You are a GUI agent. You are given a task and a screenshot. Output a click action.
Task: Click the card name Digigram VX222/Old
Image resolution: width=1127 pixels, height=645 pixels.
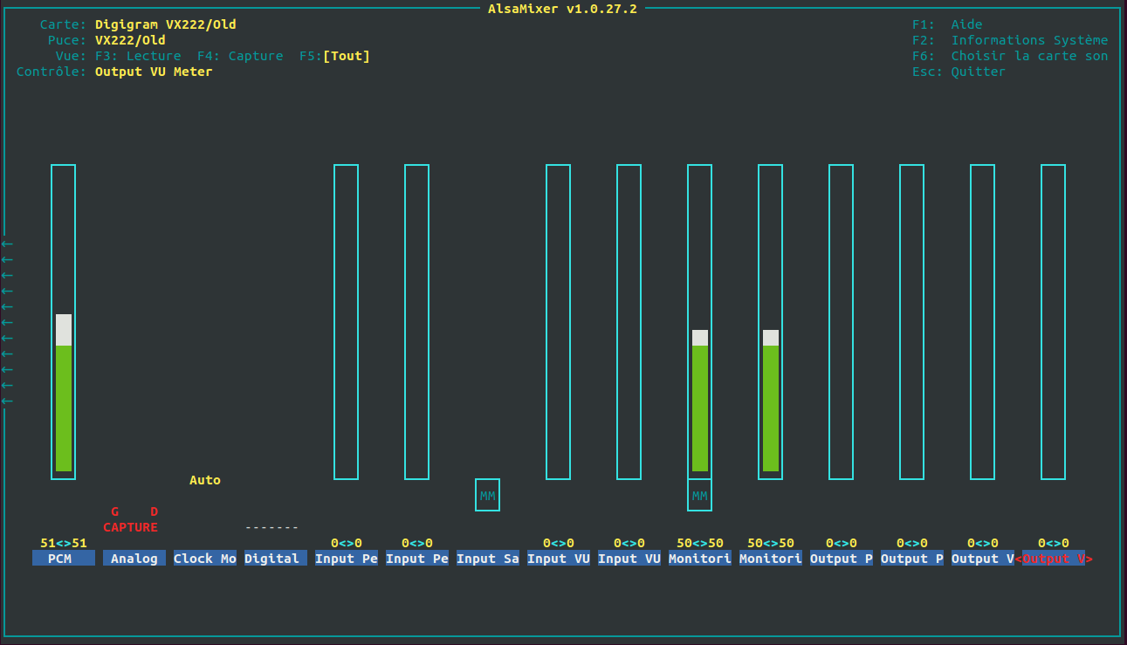click(x=166, y=24)
